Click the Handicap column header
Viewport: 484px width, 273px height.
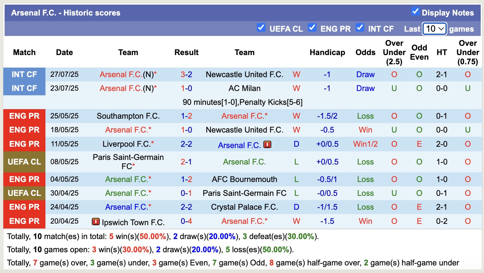coord(327,52)
